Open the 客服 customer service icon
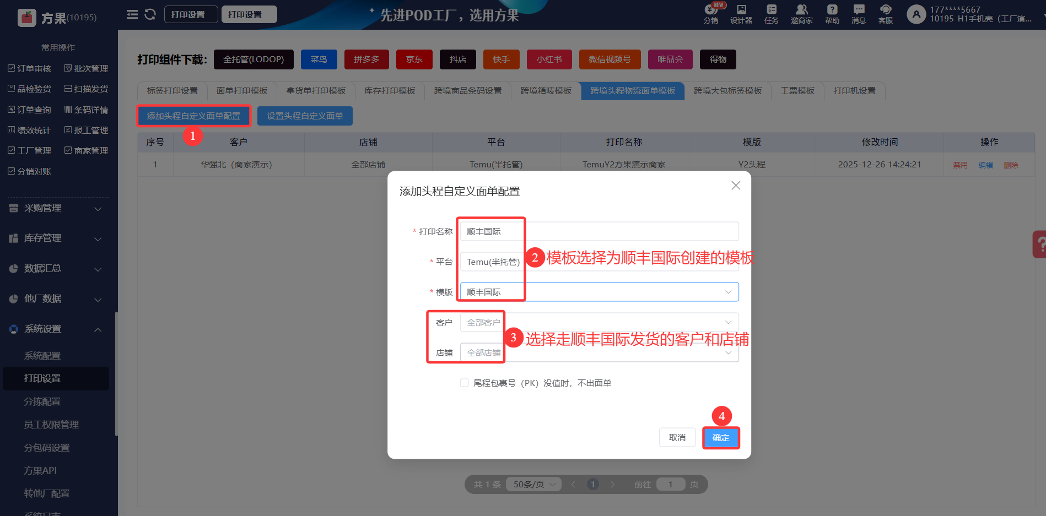This screenshot has height=516, width=1046. click(x=886, y=14)
